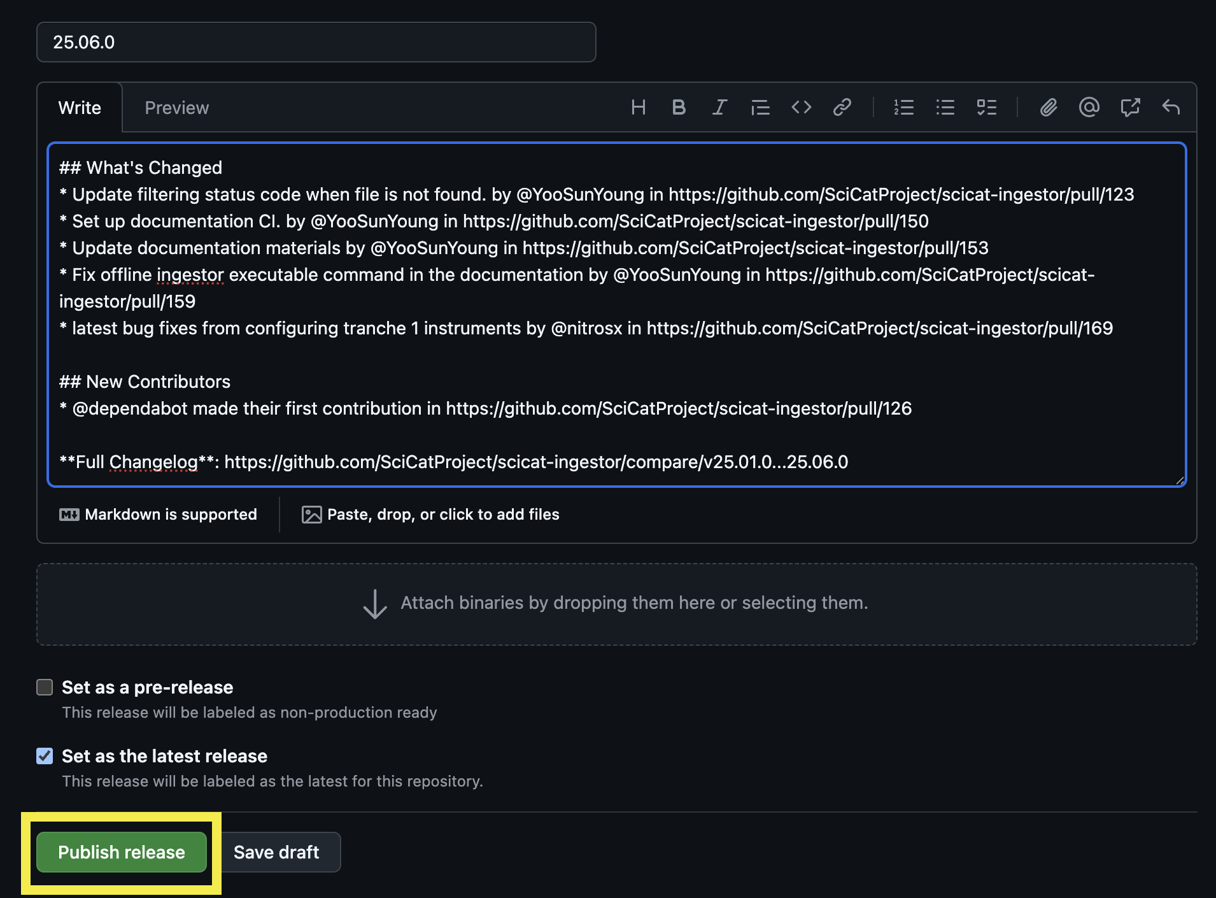Image resolution: width=1216 pixels, height=898 pixels.
Task: Click the Heading formatting icon
Action: pos(638,108)
